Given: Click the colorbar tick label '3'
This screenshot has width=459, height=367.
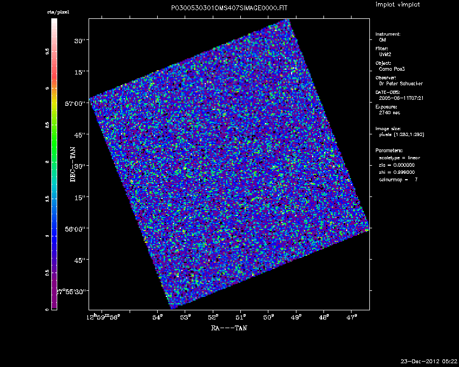Looking at the screenshot, I should coord(47,88).
